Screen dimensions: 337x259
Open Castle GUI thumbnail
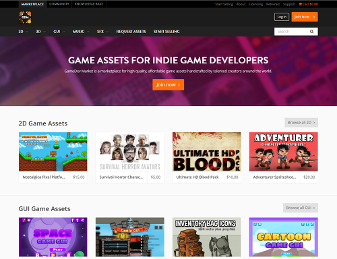coord(130,237)
